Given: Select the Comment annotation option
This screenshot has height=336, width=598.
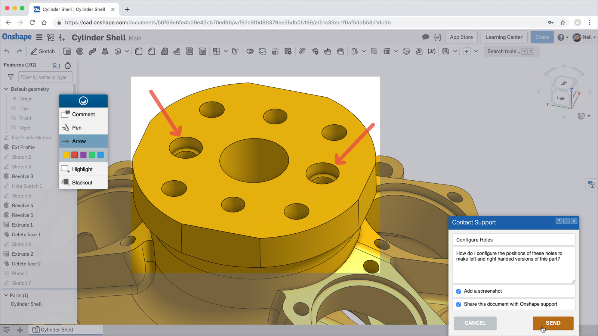Looking at the screenshot, I should pyautogui.click(x=83, y=114).
